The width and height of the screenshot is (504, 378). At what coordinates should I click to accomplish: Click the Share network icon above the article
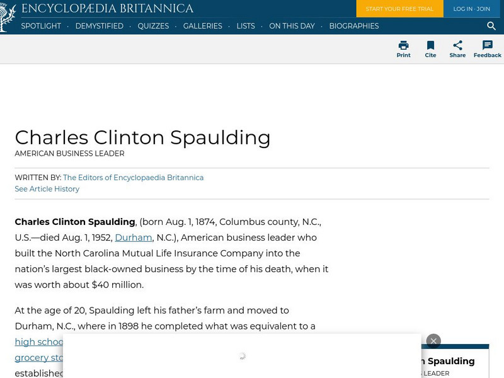tap(457, 45)
